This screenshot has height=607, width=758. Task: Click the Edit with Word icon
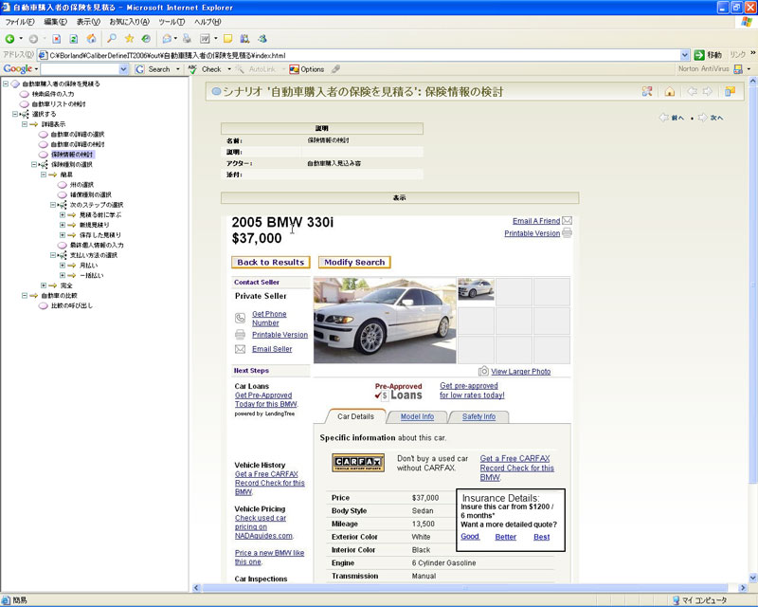205,39
